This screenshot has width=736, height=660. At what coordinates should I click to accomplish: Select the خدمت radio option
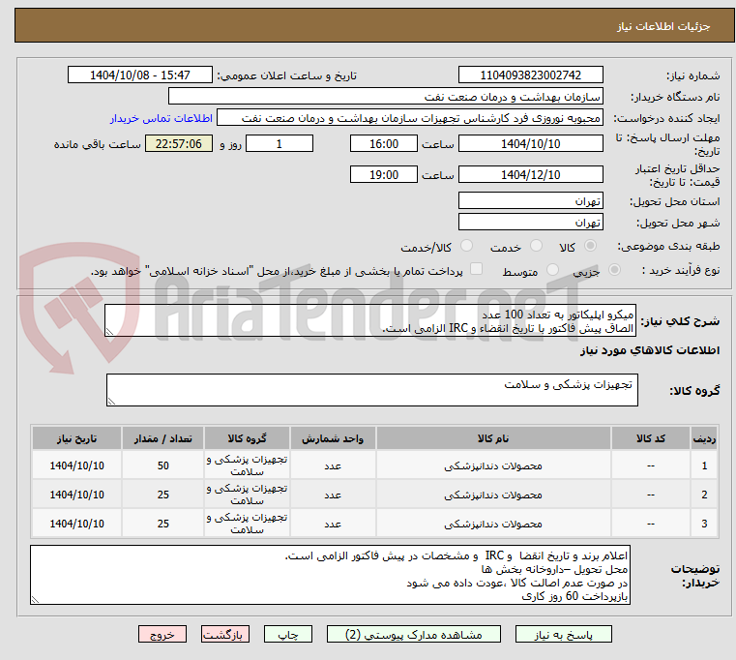coord(536,246)
